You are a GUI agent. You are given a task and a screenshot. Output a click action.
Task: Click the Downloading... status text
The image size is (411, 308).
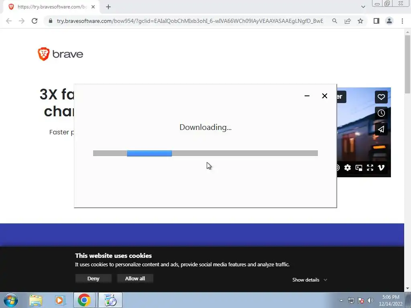click(x=205, y=127)
